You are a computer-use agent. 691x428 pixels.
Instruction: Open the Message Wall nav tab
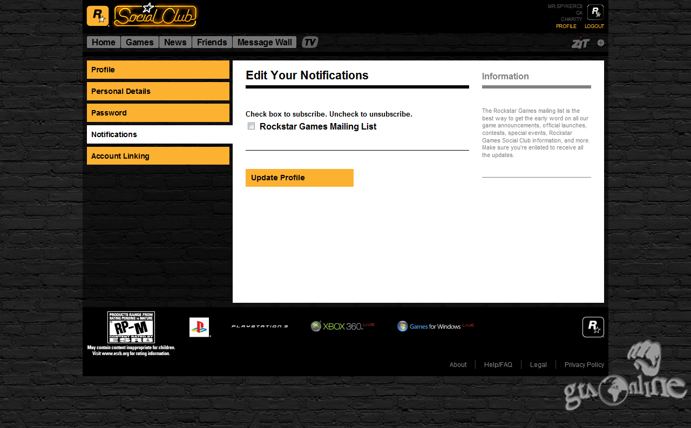265,42
